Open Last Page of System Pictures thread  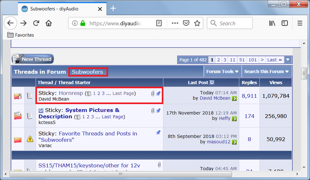(113, 117)
